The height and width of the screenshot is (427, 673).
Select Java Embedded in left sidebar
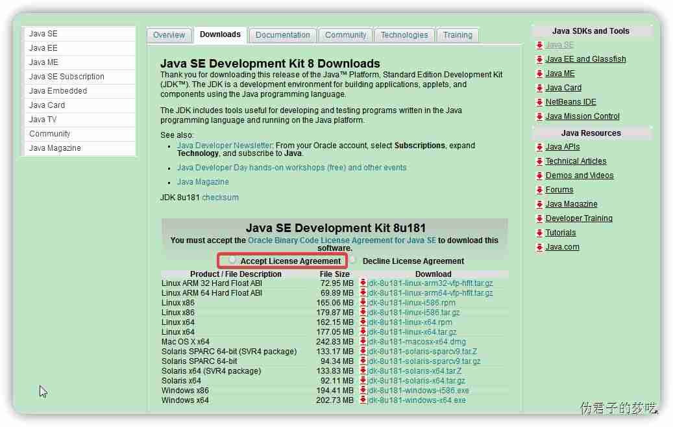click(58, 91)
